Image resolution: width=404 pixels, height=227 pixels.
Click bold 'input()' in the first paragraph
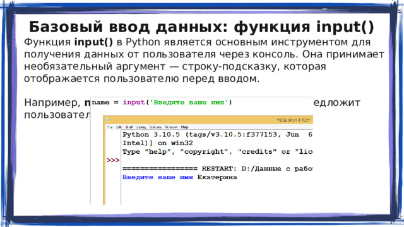(x=93, y=42)
